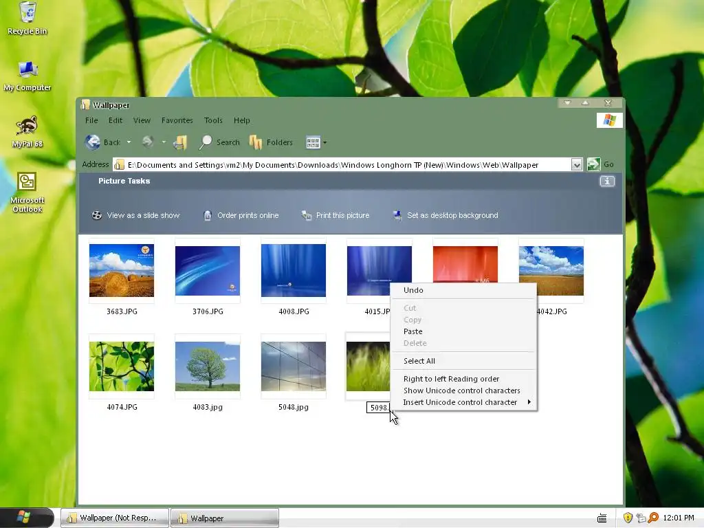Click the Windows Start orb
Image resolution: width=704 pixels, height=528 pixels.
pyautogui.click(x=23, y=517)
